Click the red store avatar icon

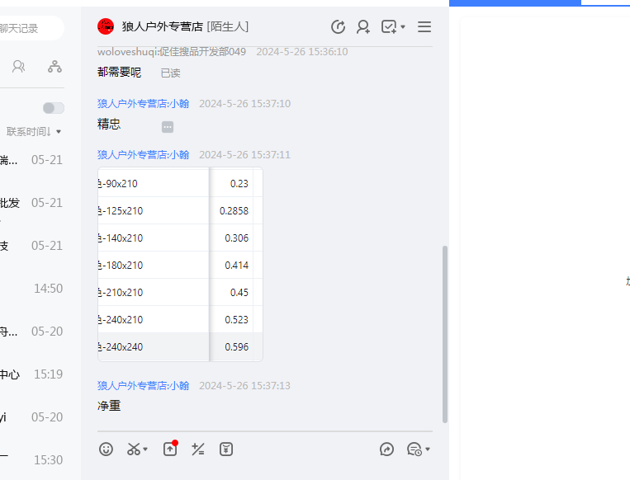pyautogui.click(x=106, y=26)
